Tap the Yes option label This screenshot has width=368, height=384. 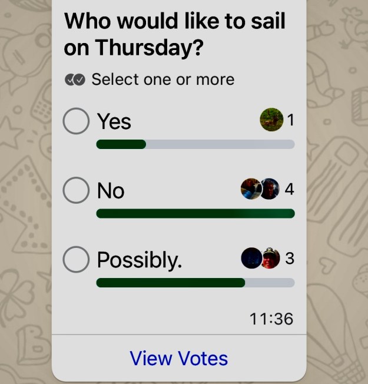(x=114, y=121)
